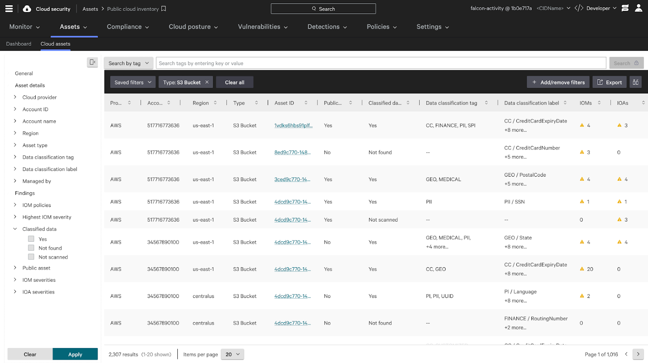Expand the Managed by filter
Screen dimensions: 648x363
click(x=15, y=181)
